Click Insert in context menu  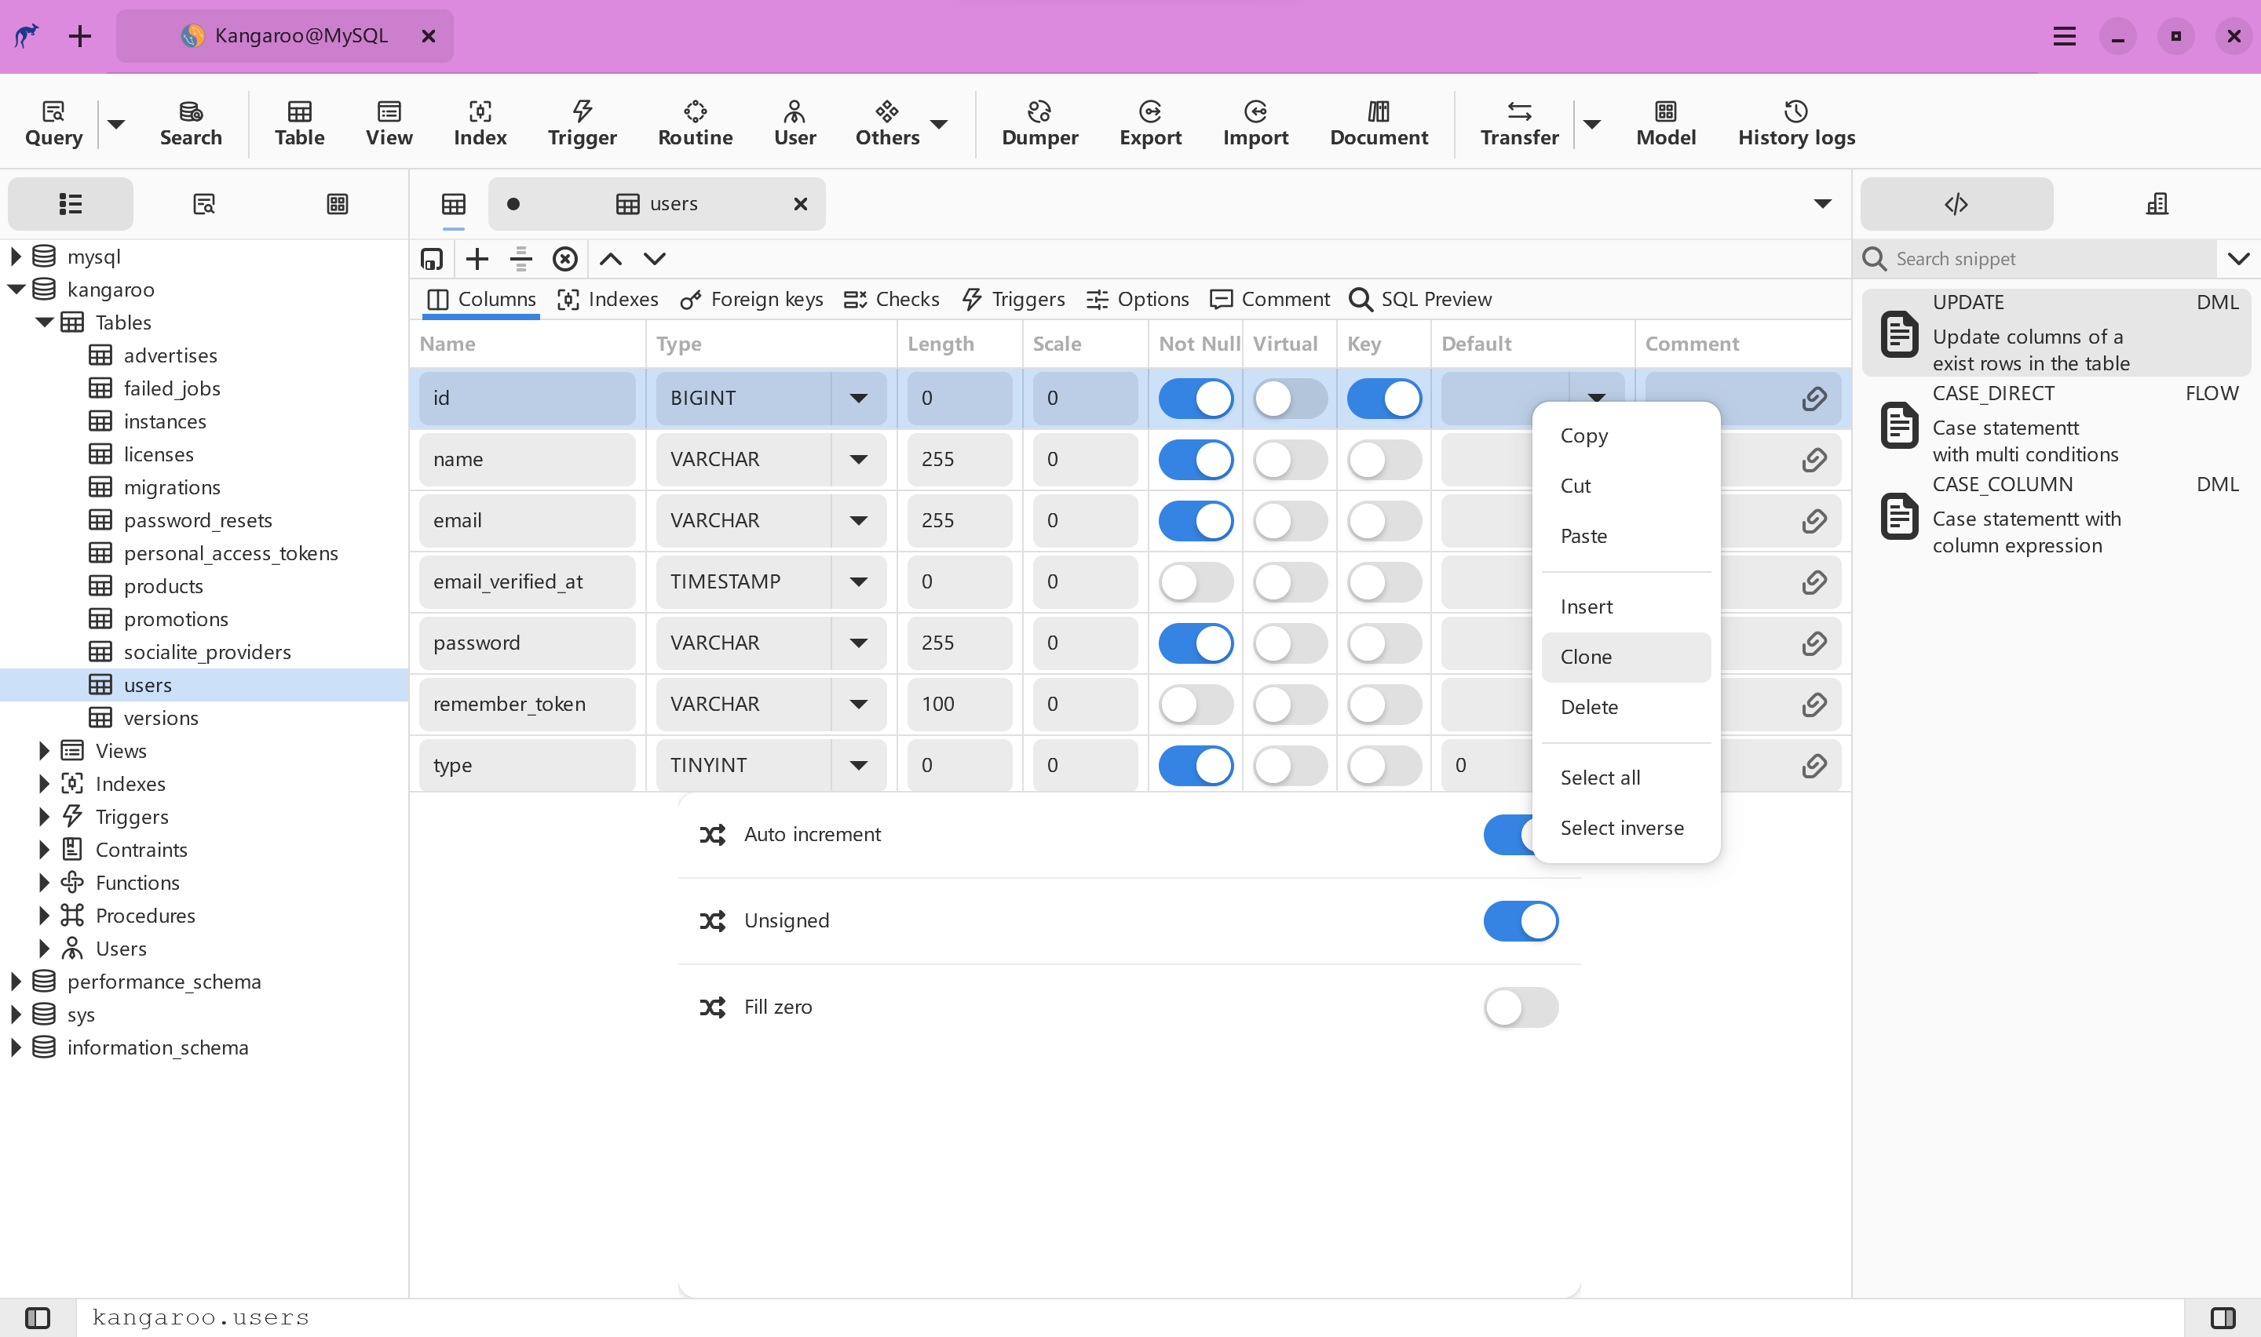pyautogui.click(x=1586, y=605)
